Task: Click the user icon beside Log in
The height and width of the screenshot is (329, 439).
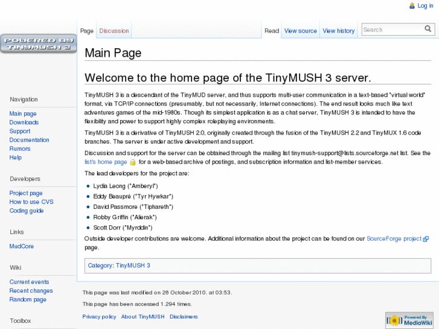Action: coord(412,6)
